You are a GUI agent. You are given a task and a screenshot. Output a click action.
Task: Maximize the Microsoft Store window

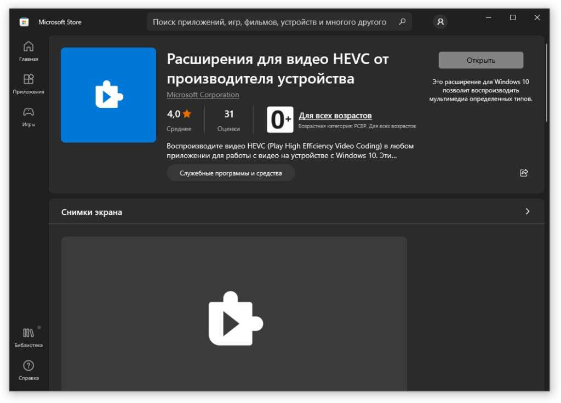(513, 17)
